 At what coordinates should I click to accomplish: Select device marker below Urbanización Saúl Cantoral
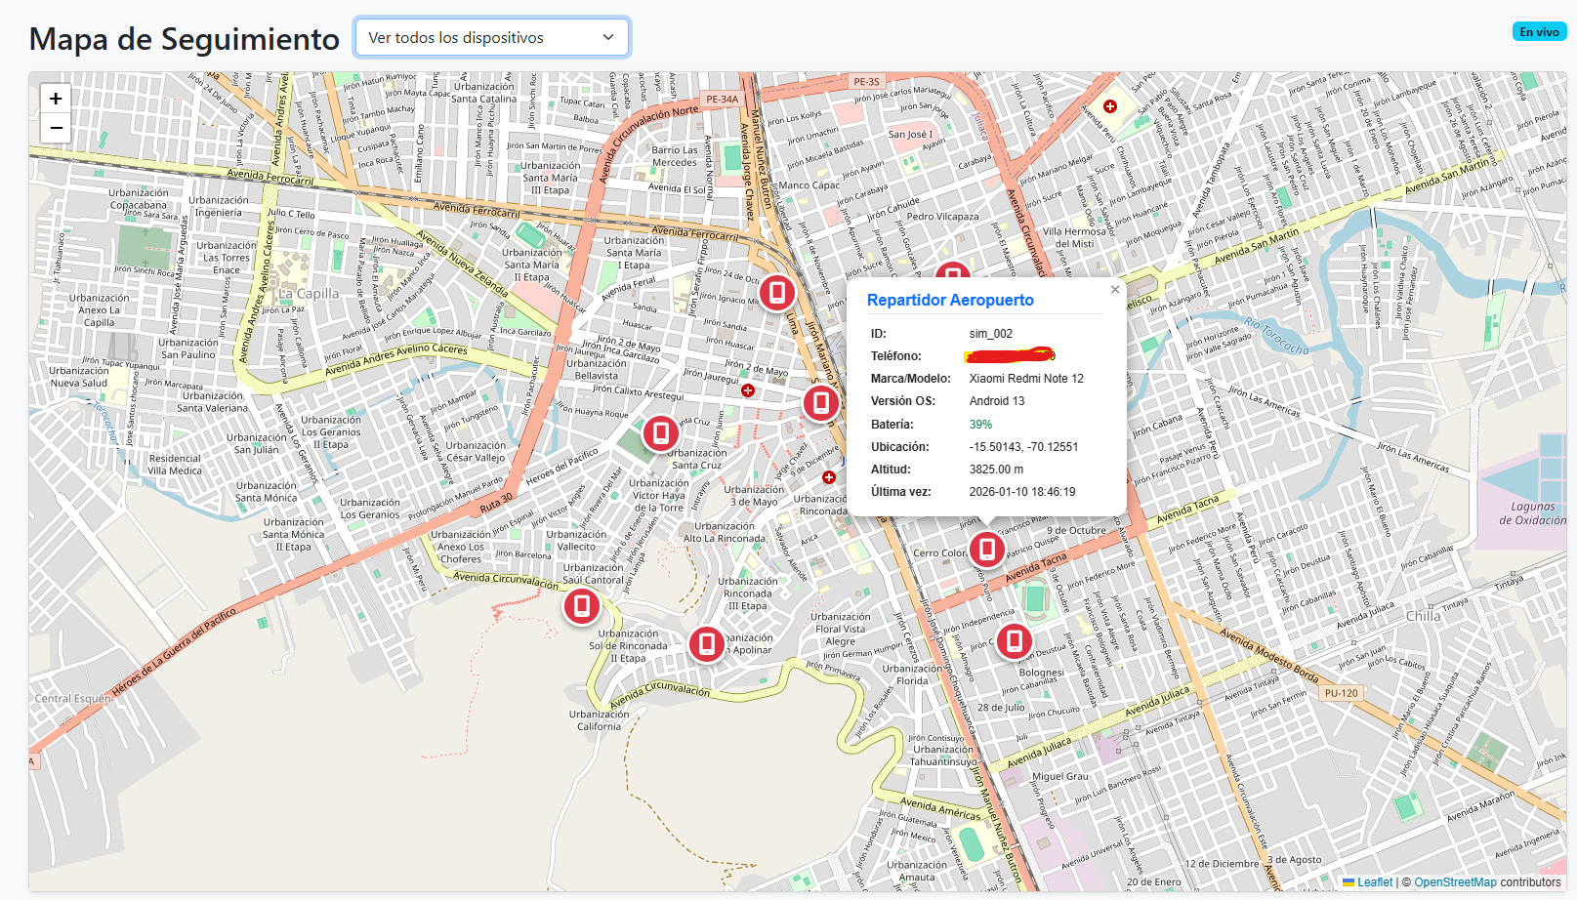582,606
